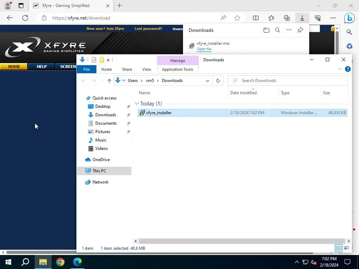Select Quick access in navigation pane

pos(104,98)
